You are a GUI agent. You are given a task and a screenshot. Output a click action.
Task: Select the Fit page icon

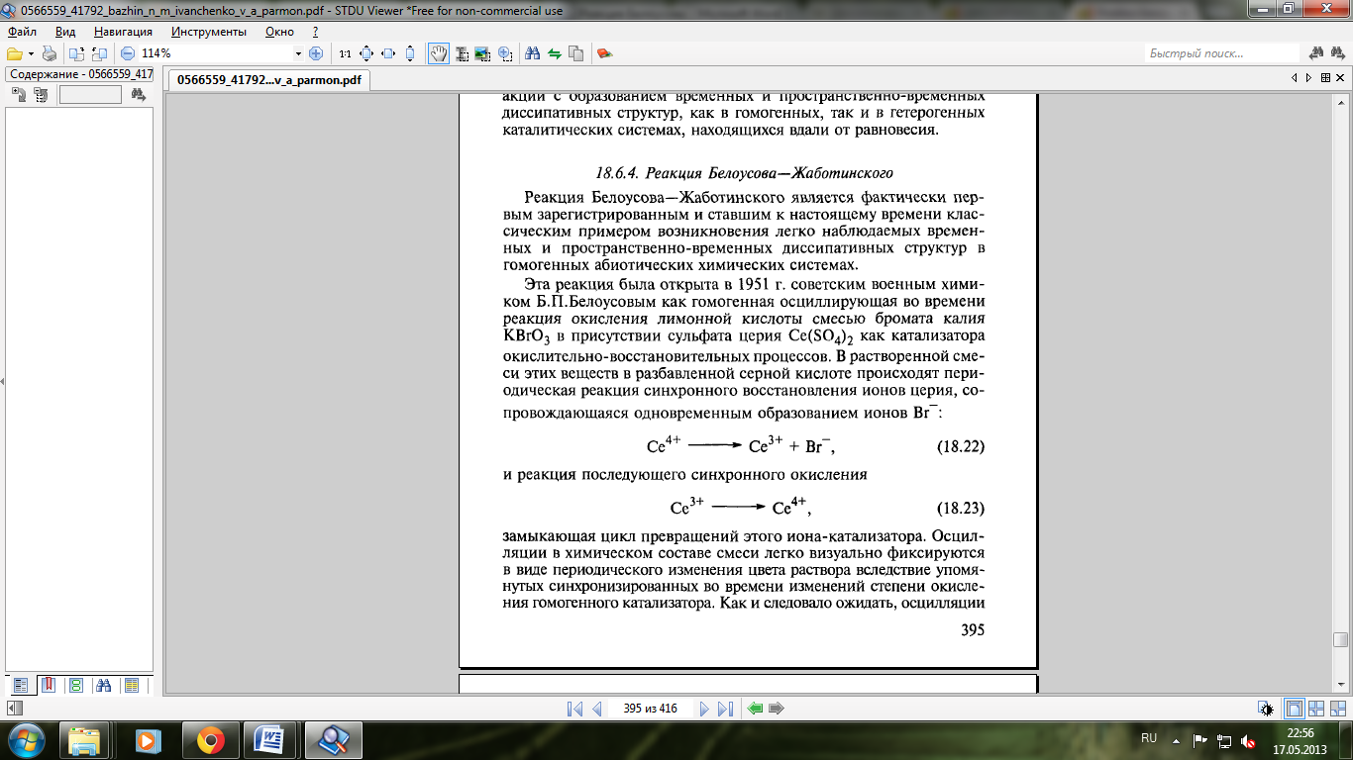point(366,53)
